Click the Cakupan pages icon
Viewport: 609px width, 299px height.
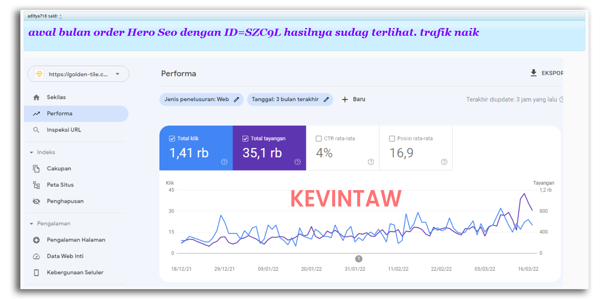click(x=36, y=169)
